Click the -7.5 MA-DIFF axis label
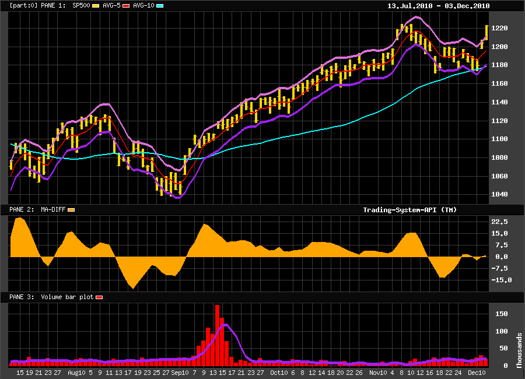Viewport: 525px width, 379px height. [x=499, y=269]
